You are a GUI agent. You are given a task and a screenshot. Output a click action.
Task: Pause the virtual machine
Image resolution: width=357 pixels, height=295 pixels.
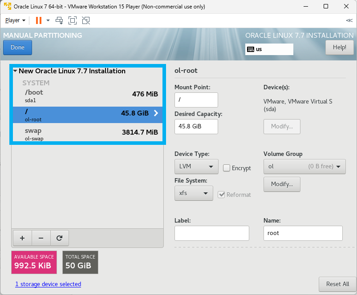tap(39, 20)
